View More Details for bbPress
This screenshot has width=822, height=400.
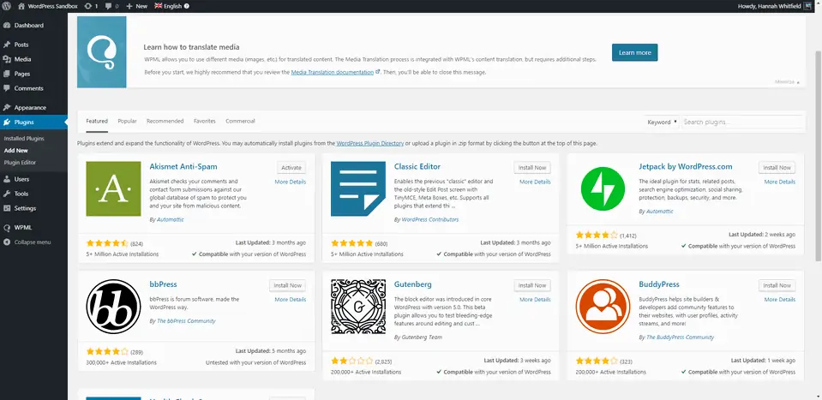[x=291, y=300]
